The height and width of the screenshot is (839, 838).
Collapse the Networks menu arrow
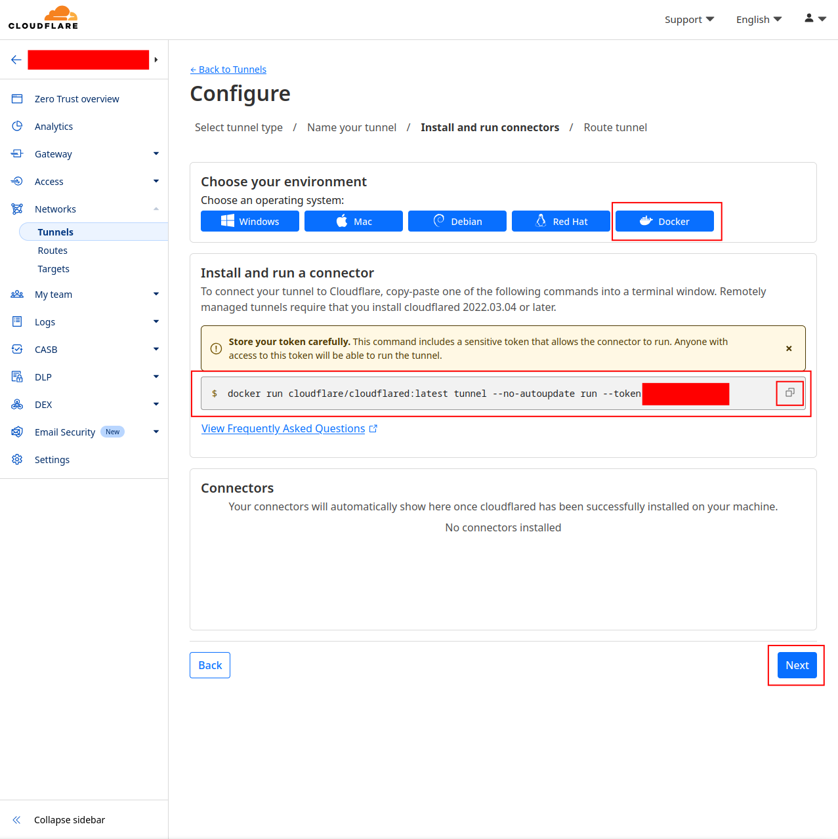(156, 209)
